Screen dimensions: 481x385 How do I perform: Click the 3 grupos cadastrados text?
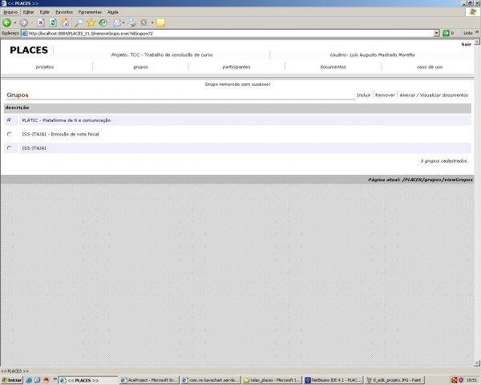(444, 161)
